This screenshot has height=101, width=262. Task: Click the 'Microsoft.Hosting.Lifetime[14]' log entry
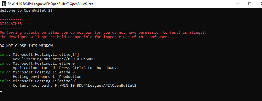click(x=46, y=54)
